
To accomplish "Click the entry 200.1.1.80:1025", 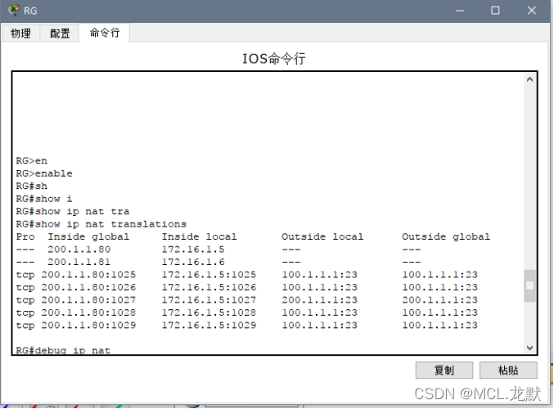I will point(88,275).
